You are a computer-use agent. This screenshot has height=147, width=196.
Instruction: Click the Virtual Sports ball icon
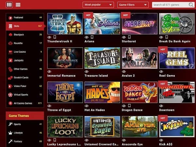click(x=10, y=95)
